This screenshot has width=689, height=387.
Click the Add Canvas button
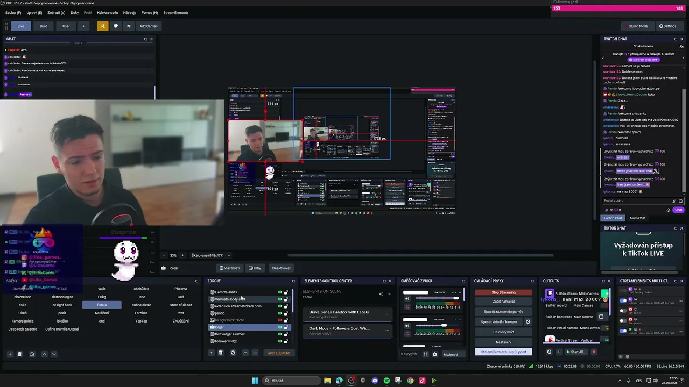pos(149,26)
